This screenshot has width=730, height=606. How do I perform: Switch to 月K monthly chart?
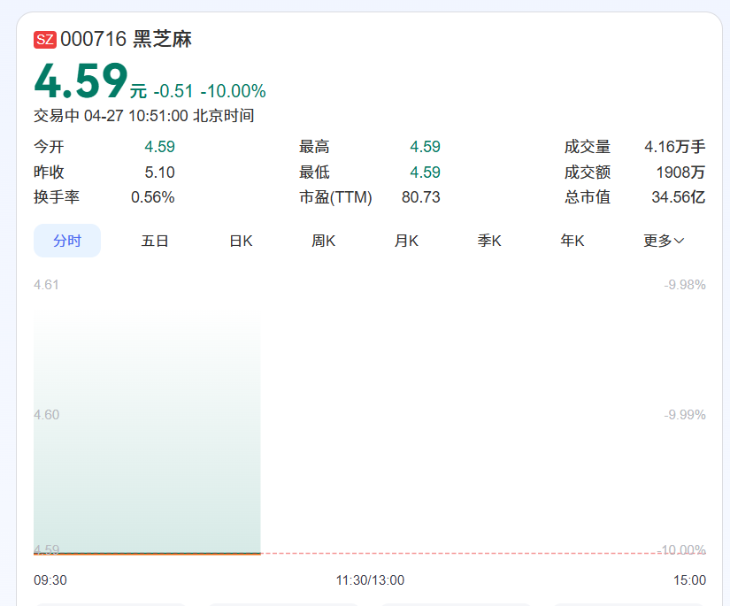pos(406,241)
